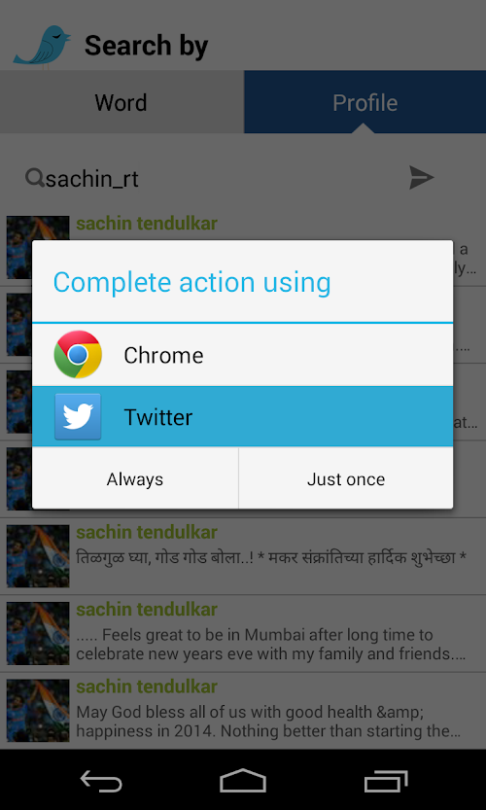Choose the Just once button
Screen dimensions: 486x810
click(346, 478)
